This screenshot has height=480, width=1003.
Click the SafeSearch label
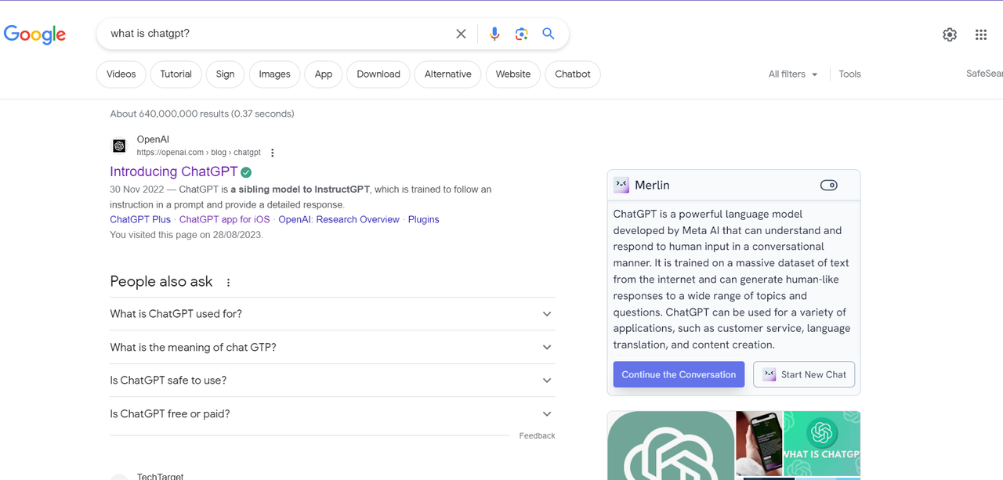984,74
